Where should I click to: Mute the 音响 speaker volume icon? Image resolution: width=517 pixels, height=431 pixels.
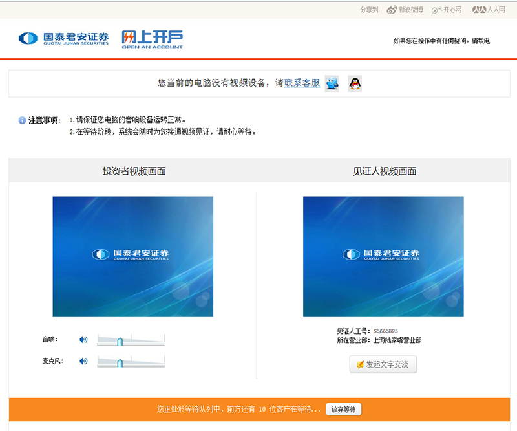click(x=83, y=339)
